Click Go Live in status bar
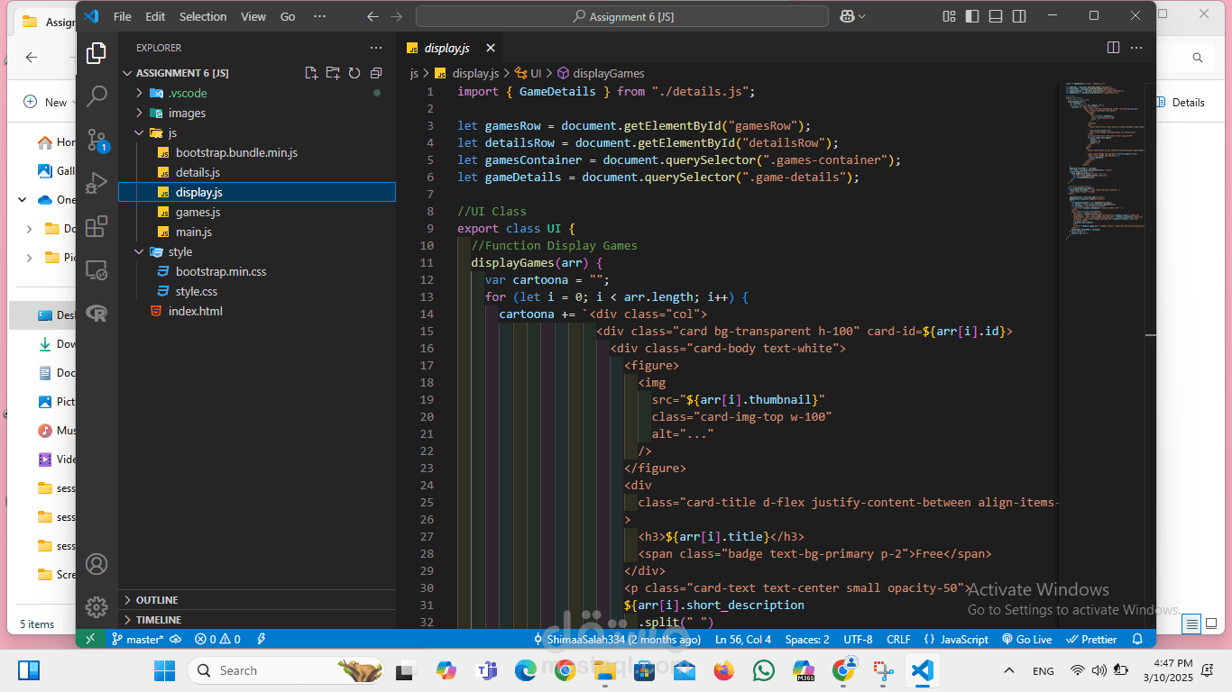The width and height of the screenshot is (1232, 692). pyautogui.click(x=1027, y=639)
